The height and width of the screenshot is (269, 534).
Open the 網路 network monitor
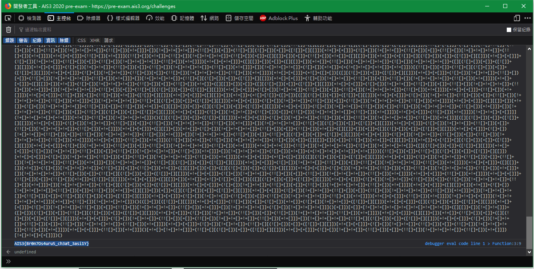pyautogui.click(x=209, y=18)
